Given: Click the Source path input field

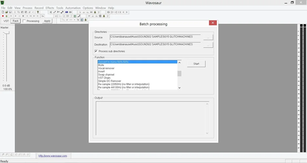Looking at the screenshot, I should pyautogui.click(x=155, y=37).
